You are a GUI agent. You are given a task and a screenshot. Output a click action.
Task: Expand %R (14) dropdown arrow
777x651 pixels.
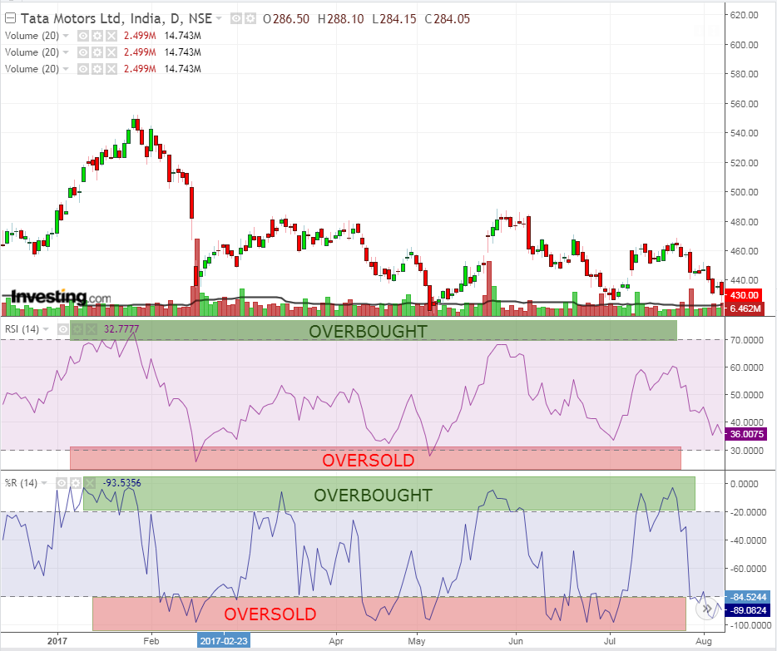[43, 483]
